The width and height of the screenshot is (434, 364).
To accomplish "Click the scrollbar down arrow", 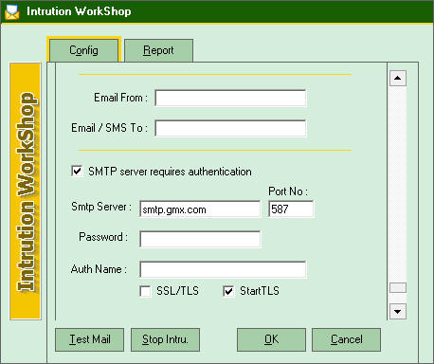I will pyautogui.click(x=398, y=312).
